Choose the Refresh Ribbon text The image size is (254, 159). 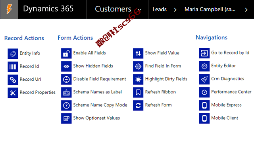click(x=160, y=92)
